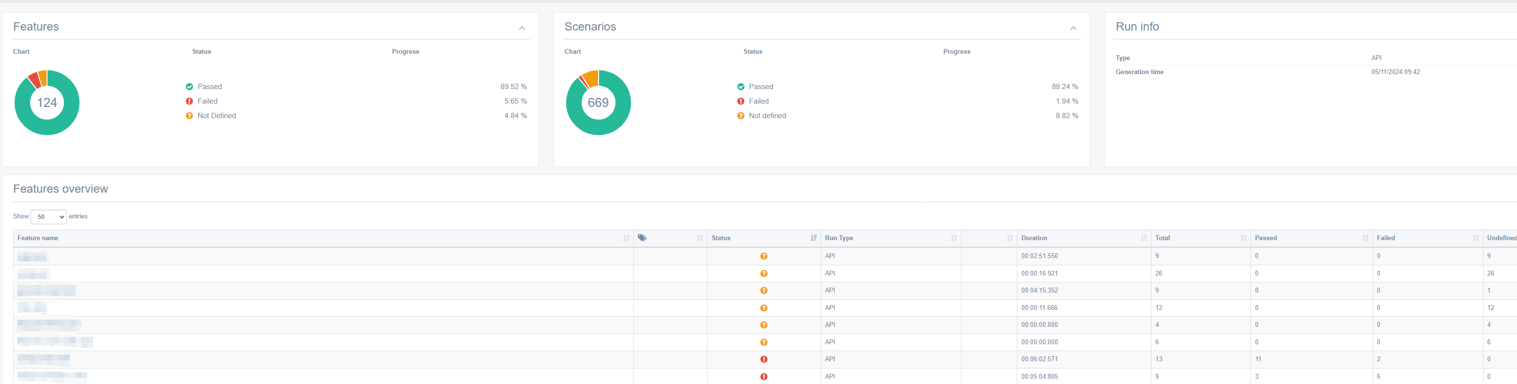Click the generation time 05/11/2024 09:42

coord(1396,72)
